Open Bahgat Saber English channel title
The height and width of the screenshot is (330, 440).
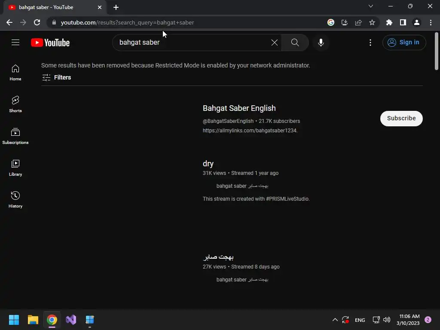239,108
